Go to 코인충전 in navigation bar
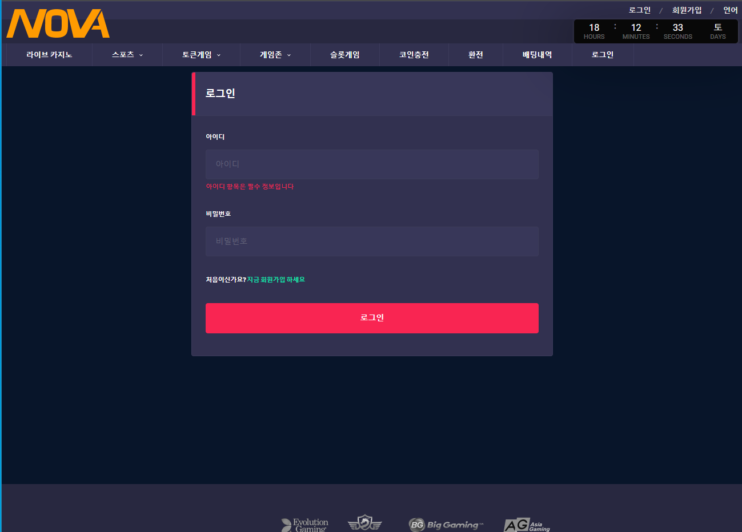Screen dimensions: 742x532 point(414,55)
